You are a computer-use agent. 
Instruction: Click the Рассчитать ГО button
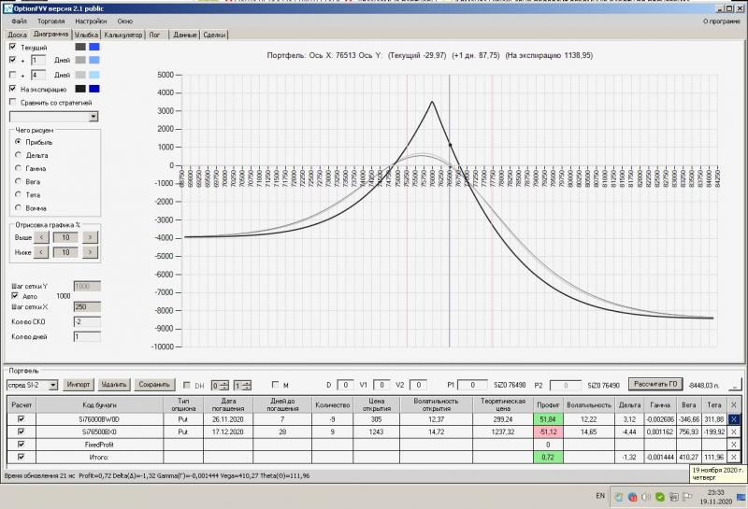coord(654,383)
